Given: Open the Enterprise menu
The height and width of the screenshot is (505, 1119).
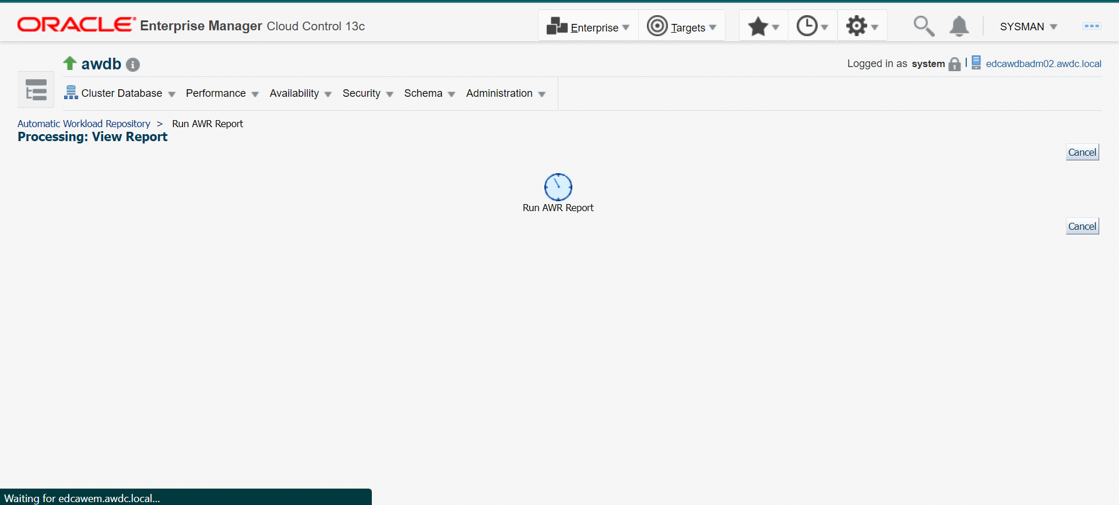Looking at the screenshot, I should (x=588, y=26).
